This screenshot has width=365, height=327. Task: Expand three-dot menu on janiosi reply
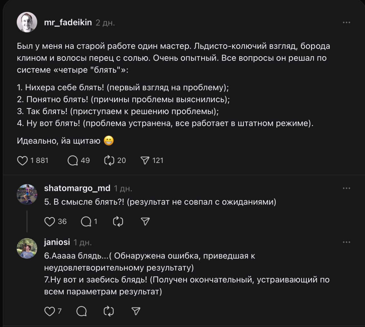(346, 242)
